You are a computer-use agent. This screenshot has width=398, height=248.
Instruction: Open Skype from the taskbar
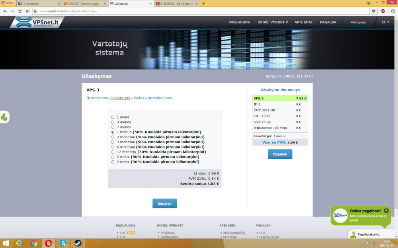pyautogui.click(x=63, y=243)
